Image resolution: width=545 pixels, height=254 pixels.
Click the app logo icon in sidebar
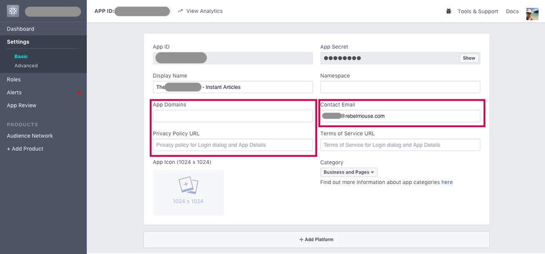[x=13, y=11]
